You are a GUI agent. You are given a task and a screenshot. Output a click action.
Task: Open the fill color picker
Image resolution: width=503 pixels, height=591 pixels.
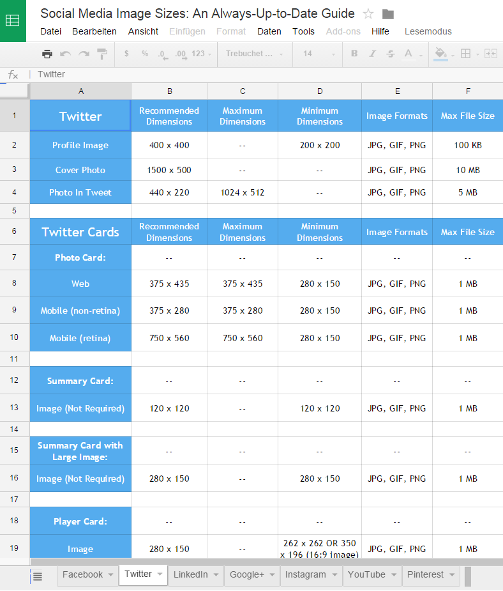click(441, 54)
